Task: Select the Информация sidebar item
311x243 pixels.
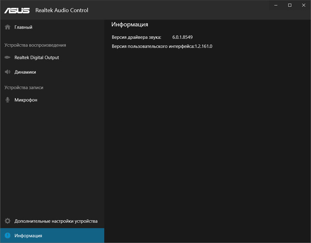Action: pyautogui.click(x=28, y=236)
